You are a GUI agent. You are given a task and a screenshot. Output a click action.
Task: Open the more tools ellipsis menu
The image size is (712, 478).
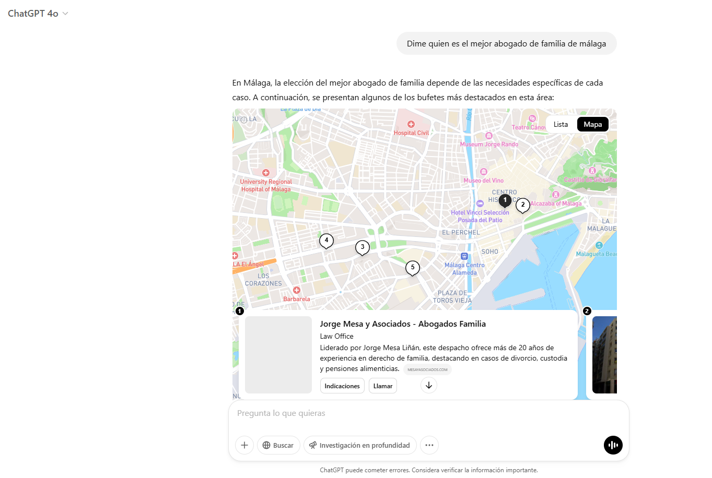point(429,445)
